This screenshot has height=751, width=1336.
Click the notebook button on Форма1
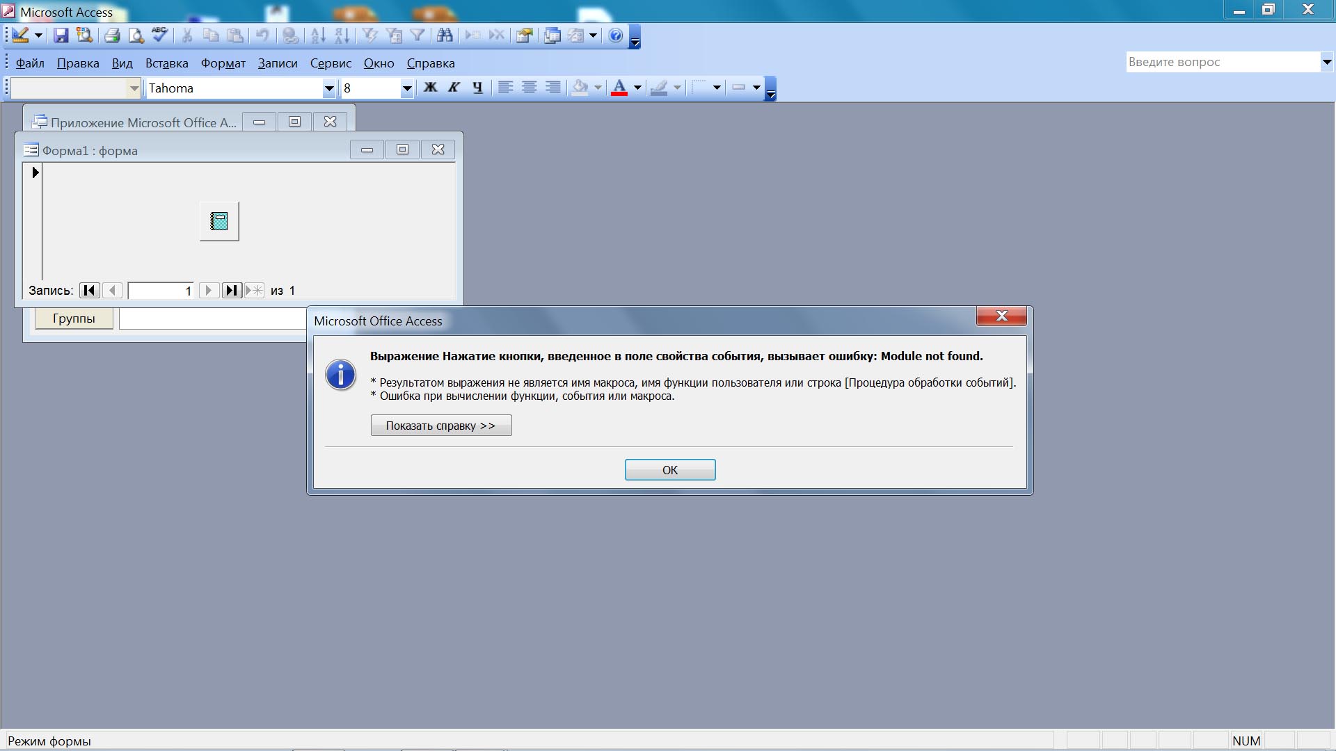click(x=219, y=221)
